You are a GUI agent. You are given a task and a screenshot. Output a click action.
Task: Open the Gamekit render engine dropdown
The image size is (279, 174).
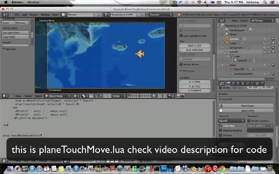point(161,14)
